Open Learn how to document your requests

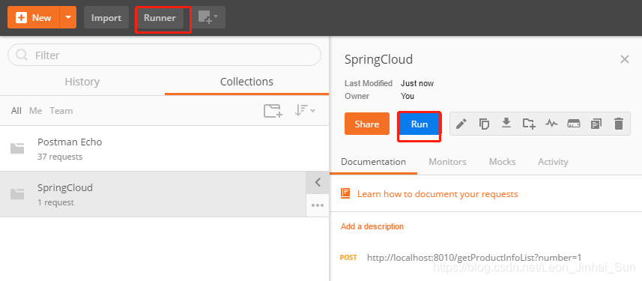click(437, 194)
